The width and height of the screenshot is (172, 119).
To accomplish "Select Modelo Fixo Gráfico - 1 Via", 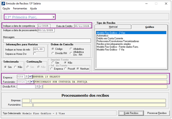I will point(131,50).
